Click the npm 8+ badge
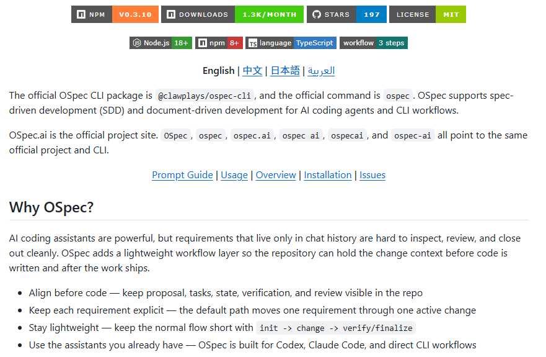This screenshot has height=357, width=546. coord(218,43)
